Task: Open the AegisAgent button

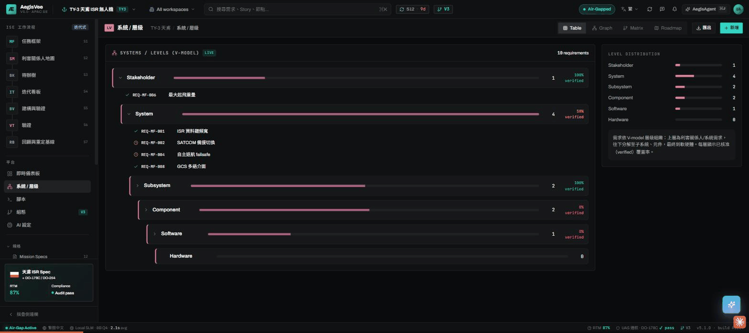Action: click(706, 9)
